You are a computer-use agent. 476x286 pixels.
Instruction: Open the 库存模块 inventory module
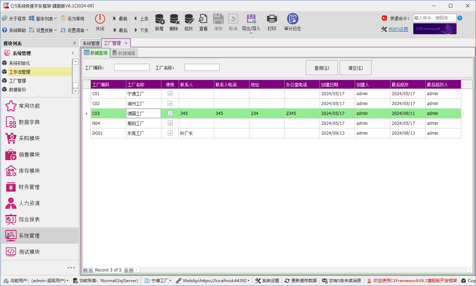tap(40, 171)
